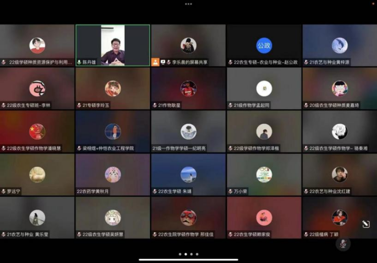The height and width of the screenshot is (263, 377).
Task: Go to the last page dot indicator
Action: [197, 254]
